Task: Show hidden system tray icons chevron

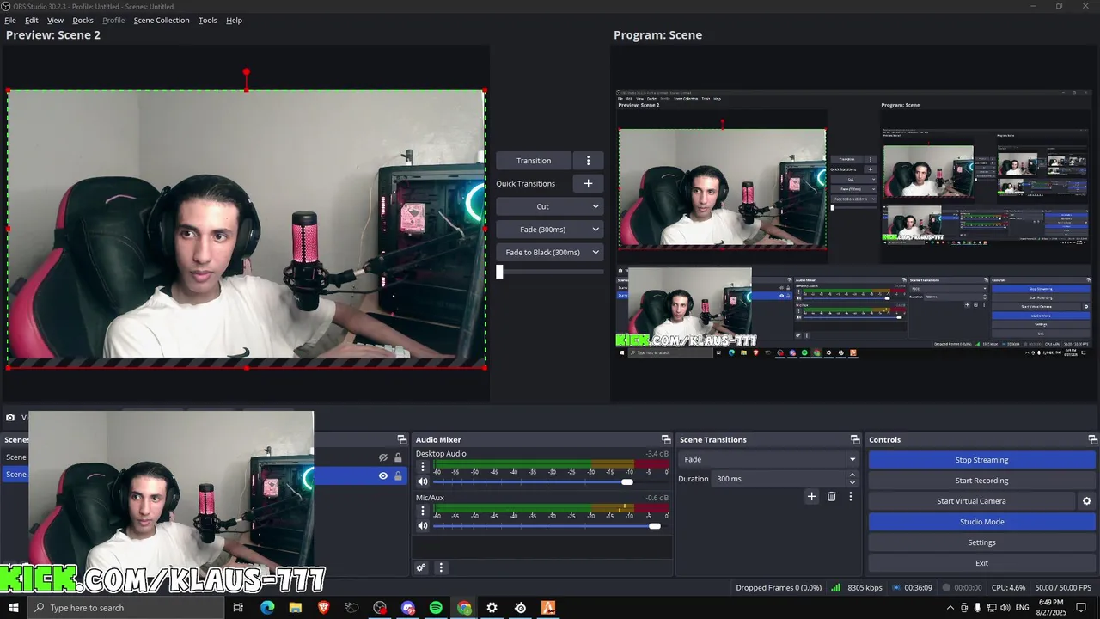Action: pyautogui.click(x=950, y=608)
